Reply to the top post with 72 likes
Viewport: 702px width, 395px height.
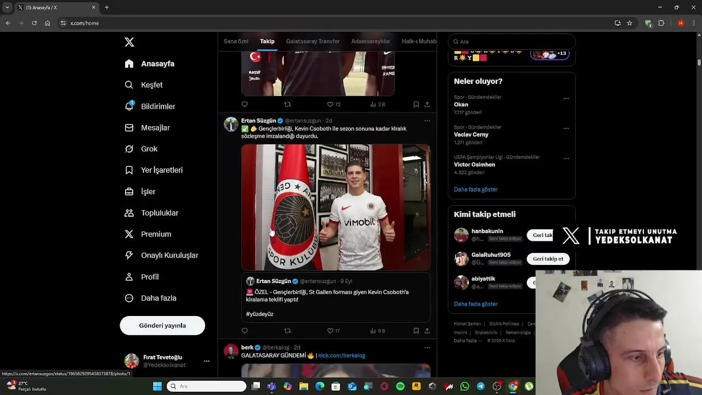click(x=245, y=104)
